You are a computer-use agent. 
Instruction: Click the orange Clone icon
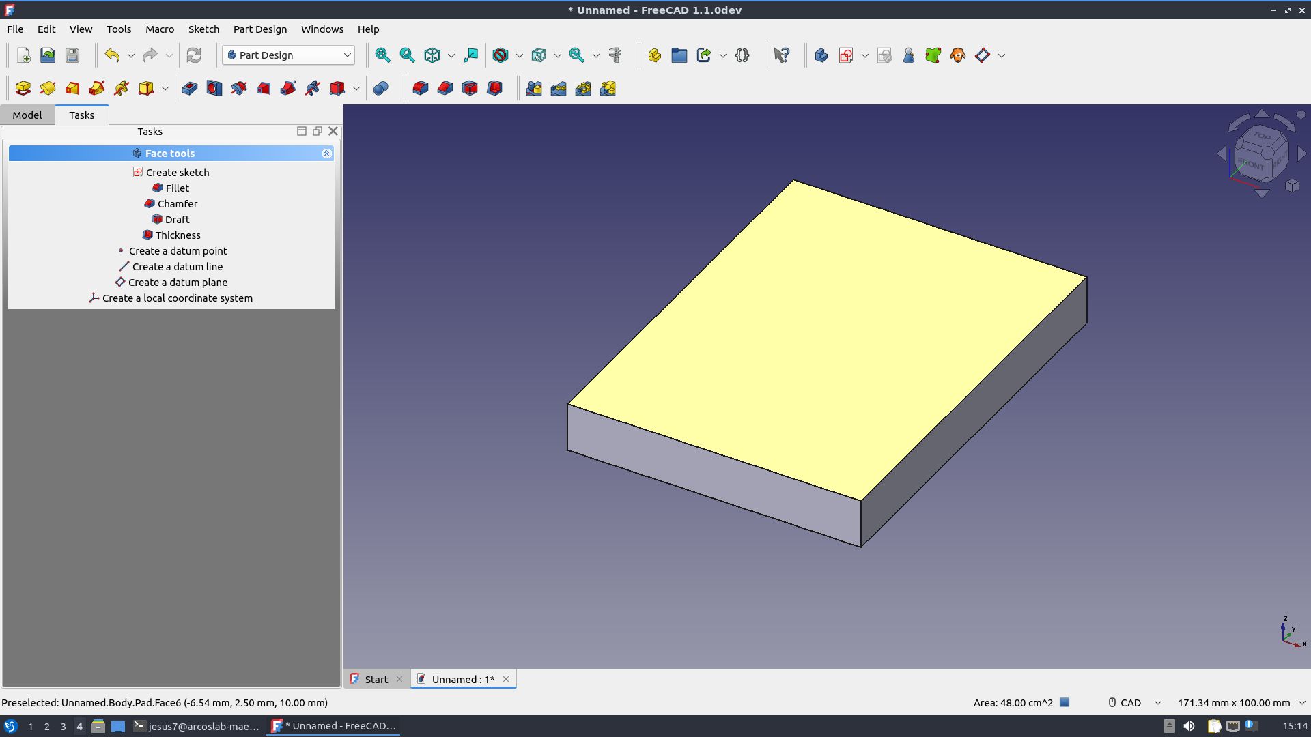[958, 55]
